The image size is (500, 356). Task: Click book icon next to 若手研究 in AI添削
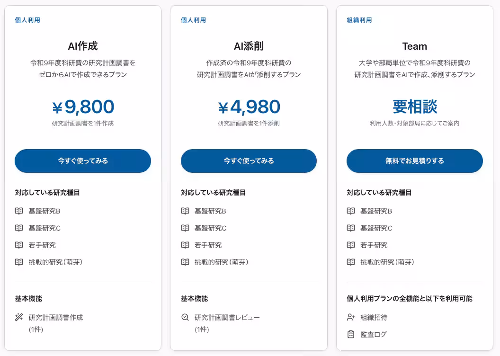point(185,245)
